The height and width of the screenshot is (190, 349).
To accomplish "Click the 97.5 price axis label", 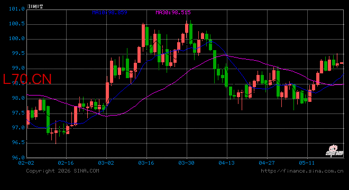I will (x=19, y=113).
